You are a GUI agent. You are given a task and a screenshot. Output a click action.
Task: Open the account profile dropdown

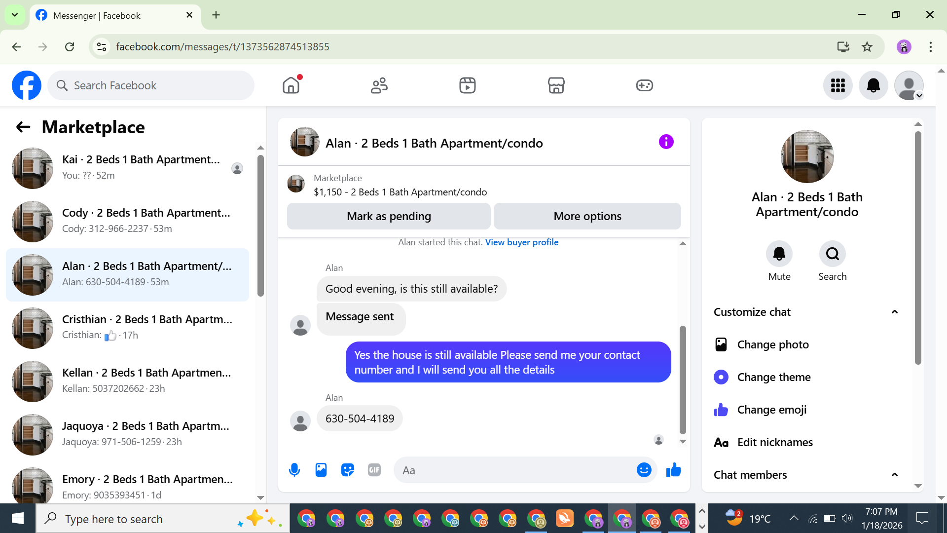[909, 85]
